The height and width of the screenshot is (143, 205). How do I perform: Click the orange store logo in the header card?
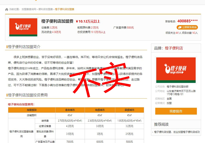point(23,27)
